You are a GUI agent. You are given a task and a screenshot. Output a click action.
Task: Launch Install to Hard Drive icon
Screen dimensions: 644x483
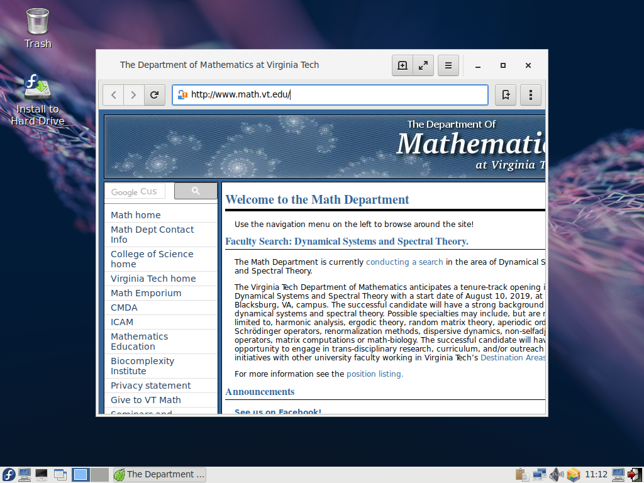[x=38, y=100]
